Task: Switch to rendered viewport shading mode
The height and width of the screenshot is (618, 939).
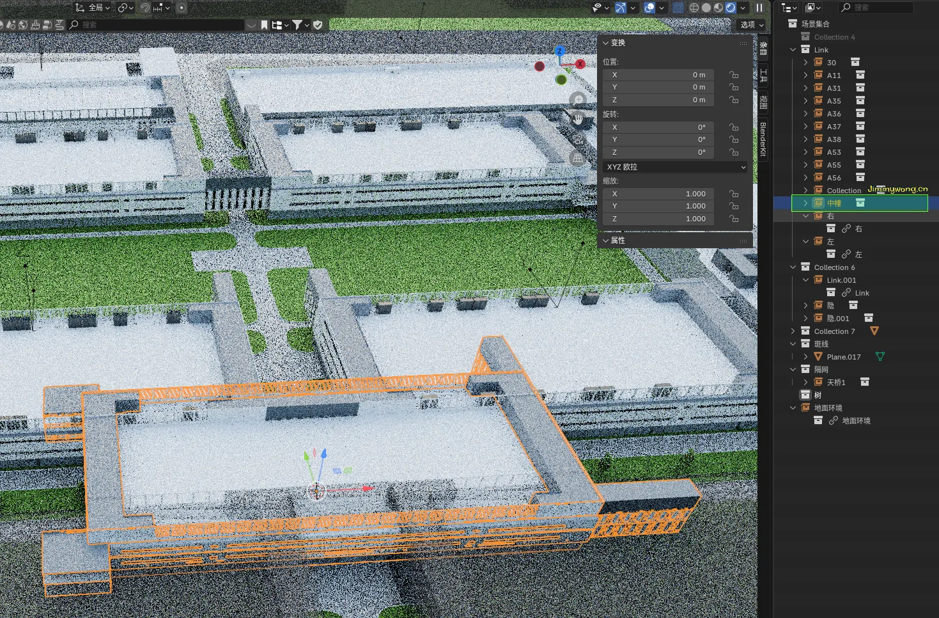Action: [731, 8]
